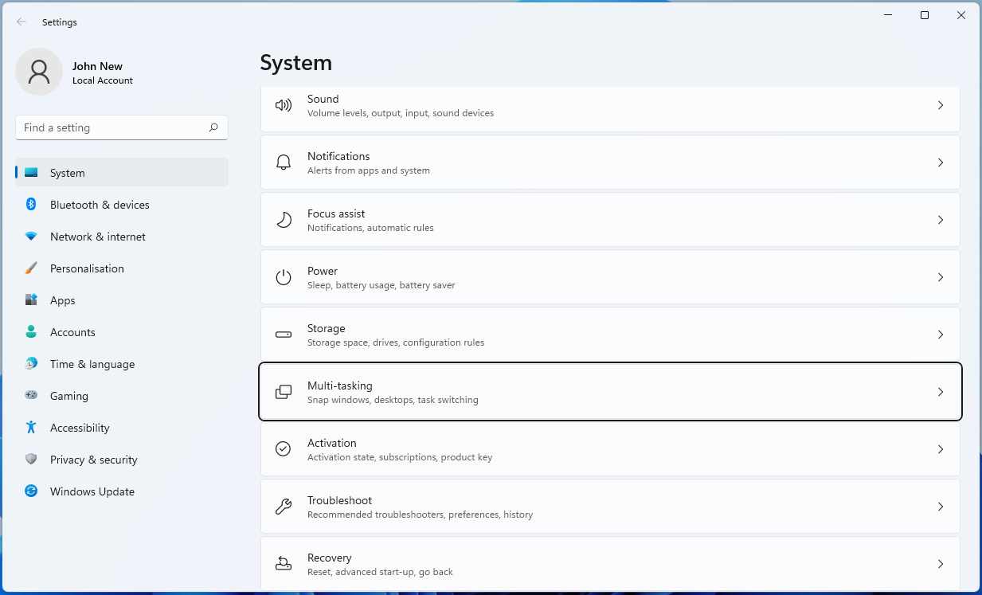
Task: Expand Storage settings via chevron
Action: pos(940,335)
